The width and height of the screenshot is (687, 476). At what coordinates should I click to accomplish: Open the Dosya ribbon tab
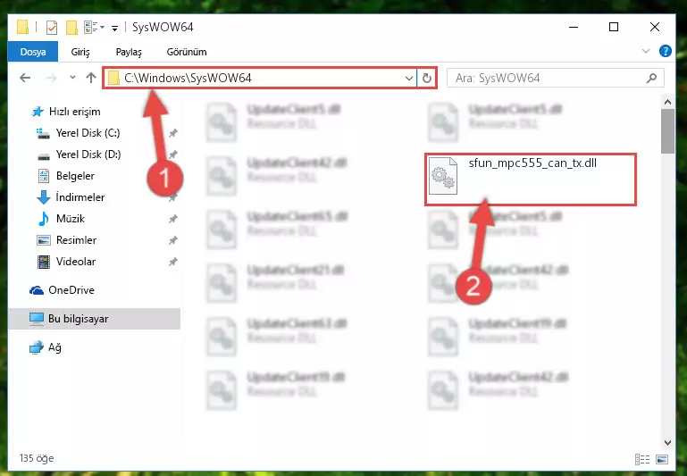[x=33, y=52]
